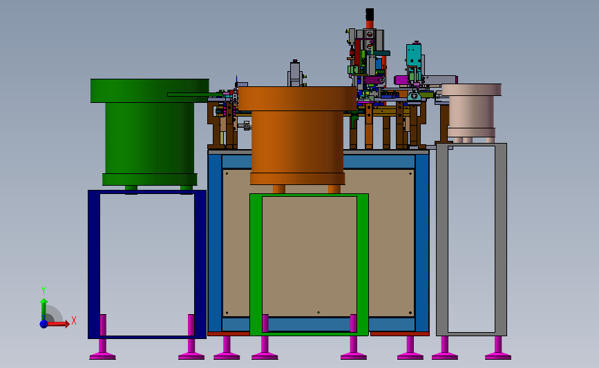599x368 pixels.
Task: Select the black-tipped red cylinder at the top
Action: (x=370, y=19)
